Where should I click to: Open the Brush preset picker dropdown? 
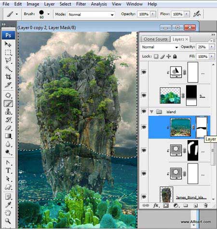pos(48,14)
